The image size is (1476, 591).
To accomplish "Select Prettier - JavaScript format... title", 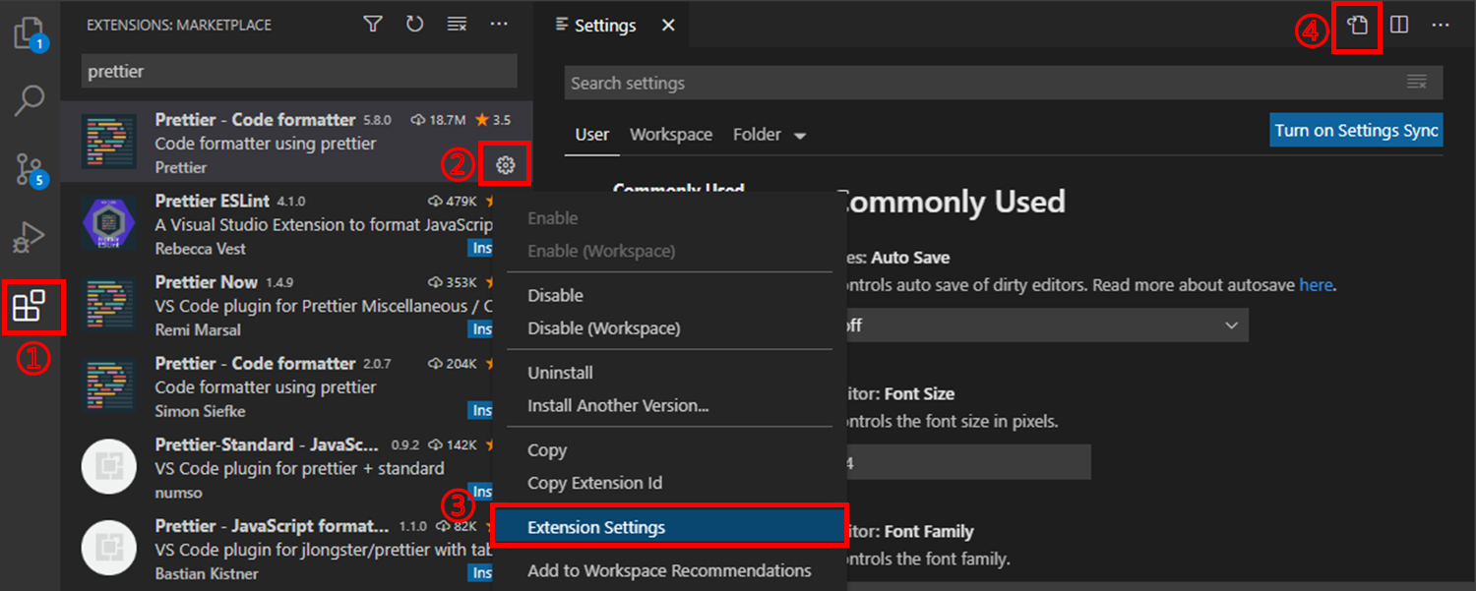I will (x=272, y=526).
